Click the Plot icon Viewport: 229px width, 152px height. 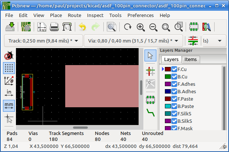(x=67, y=27)
